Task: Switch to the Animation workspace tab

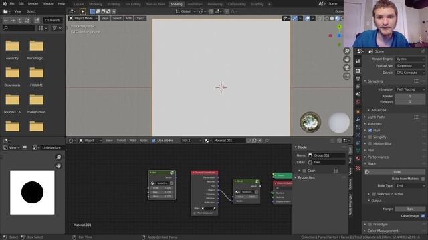Action: point(195,5)
